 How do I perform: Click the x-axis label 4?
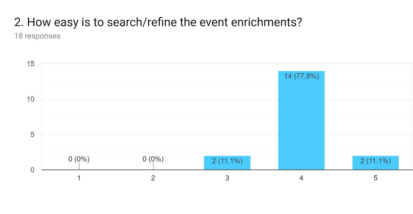301,178
